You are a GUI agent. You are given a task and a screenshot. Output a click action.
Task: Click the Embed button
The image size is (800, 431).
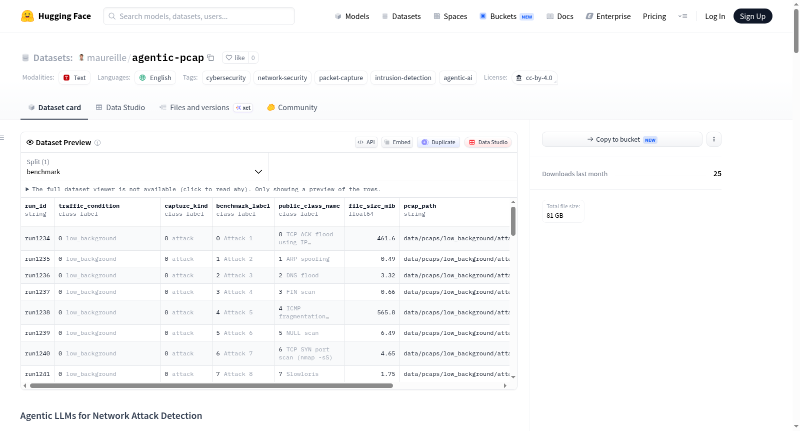(x=397, y=142)
